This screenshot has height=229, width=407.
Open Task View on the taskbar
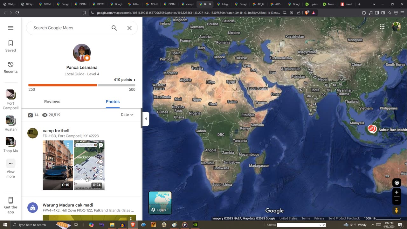76,225
